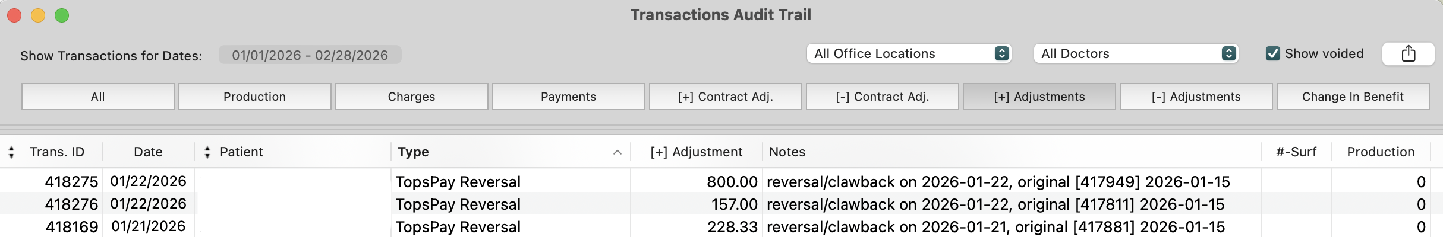The image size is (1443, 237).
Task: Click the Patient column sort arrows
Action: coord(207,152)
